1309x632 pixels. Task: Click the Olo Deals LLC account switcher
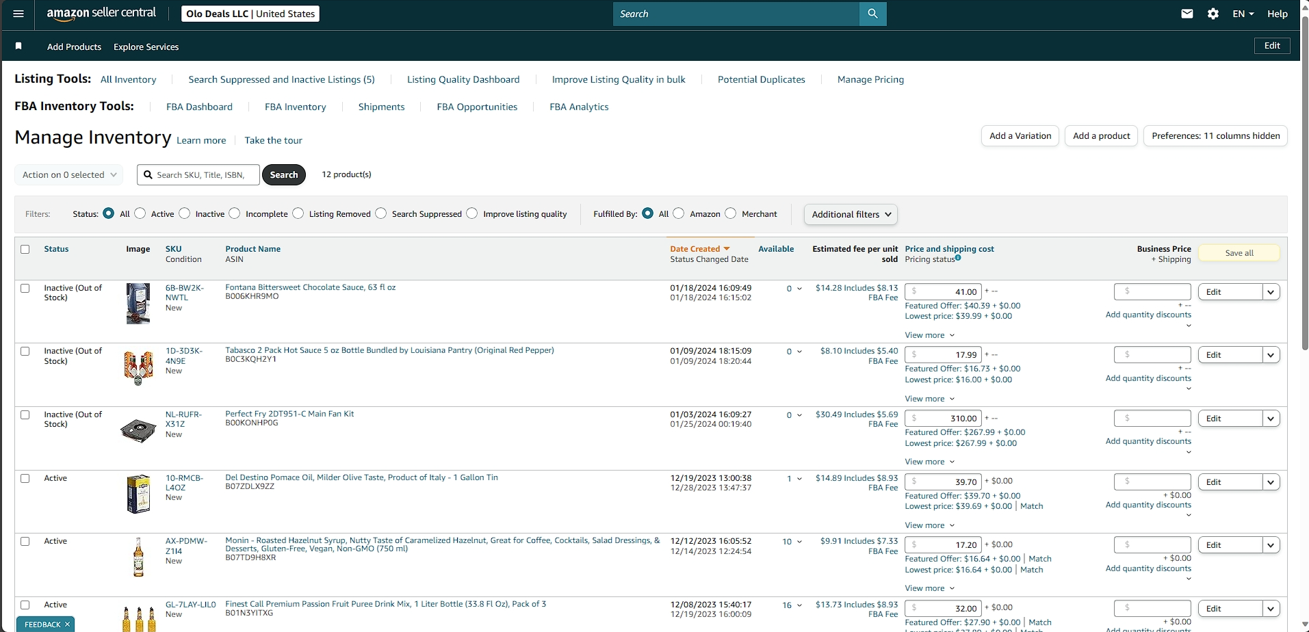(x=250, y=14)
